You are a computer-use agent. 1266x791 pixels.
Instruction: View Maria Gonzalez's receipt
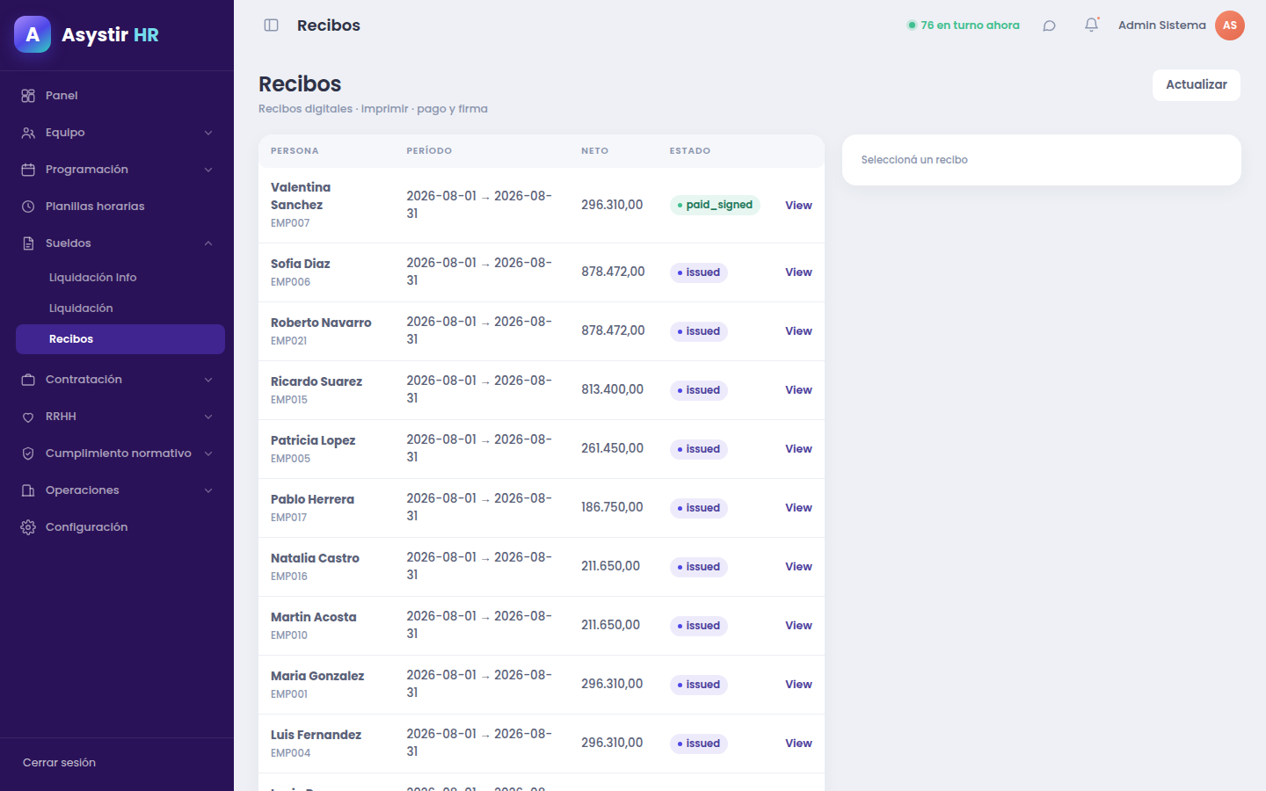pyautogui.click(x=798, y=685)
